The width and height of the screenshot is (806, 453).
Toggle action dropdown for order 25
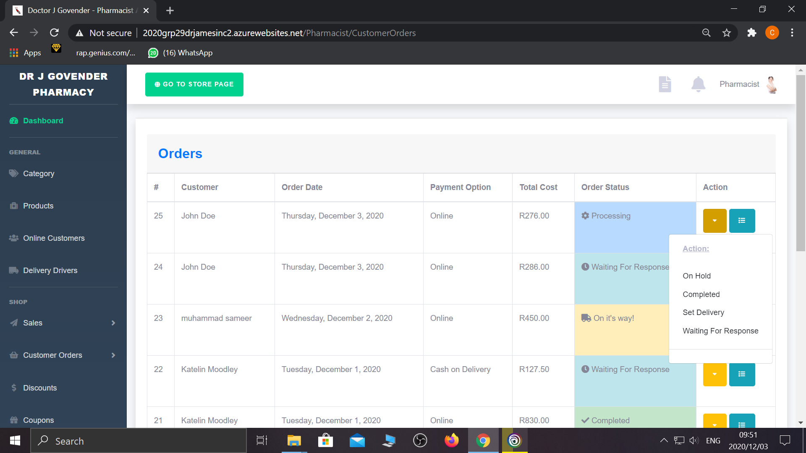[714, 221]
